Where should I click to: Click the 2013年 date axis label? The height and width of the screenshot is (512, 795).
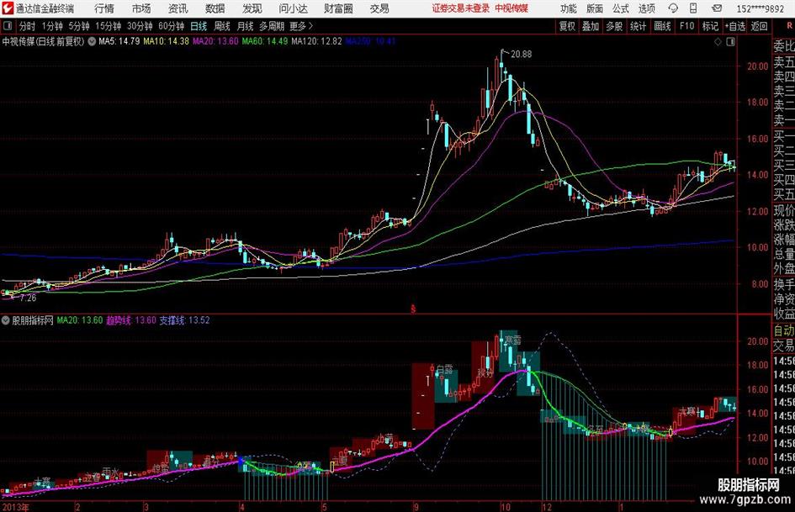[15, 507]
